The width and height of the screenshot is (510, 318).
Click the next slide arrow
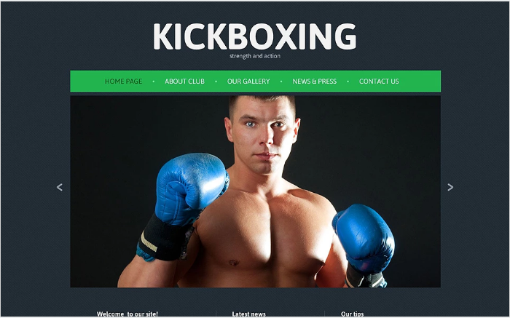[450, 187]
